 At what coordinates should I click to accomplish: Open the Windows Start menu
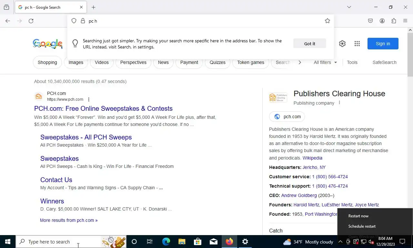click(8, 242)
